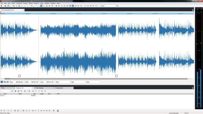Click the Len 00:01:16 field
Image resolution: width=203 pixels, height=114 pixels.
(x=47, y=82)
